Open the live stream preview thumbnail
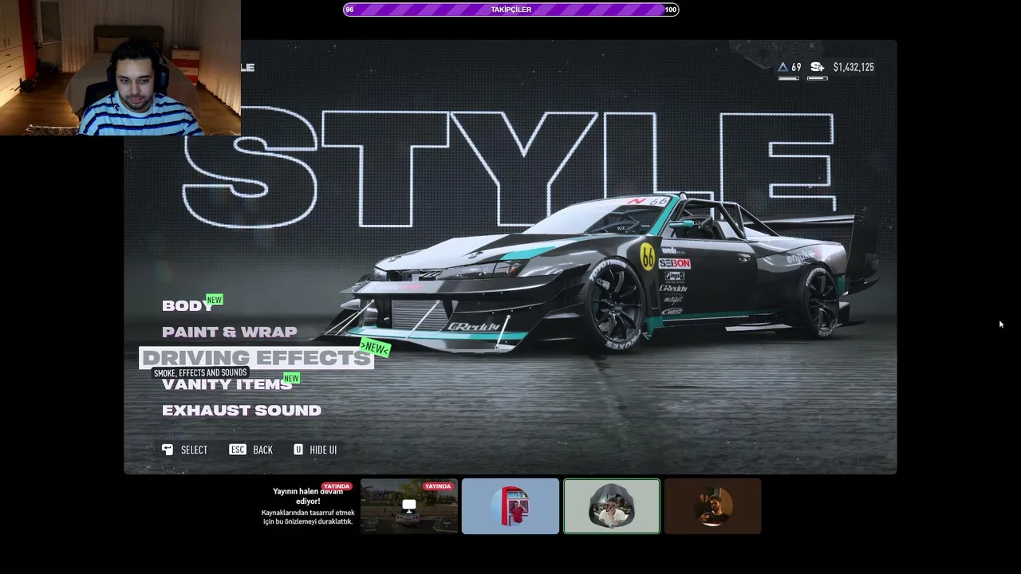Screen dimensions: 1021x574 point(409,506)
